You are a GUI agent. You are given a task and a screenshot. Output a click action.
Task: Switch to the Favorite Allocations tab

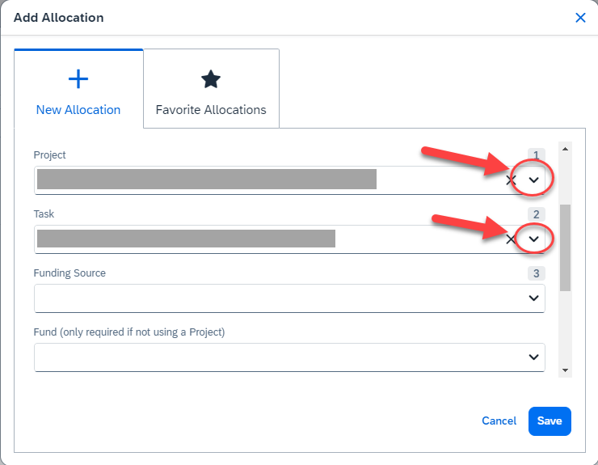coord(211,110)
